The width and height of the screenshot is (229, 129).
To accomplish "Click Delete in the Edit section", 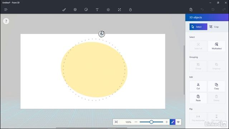I will [216, 98].
